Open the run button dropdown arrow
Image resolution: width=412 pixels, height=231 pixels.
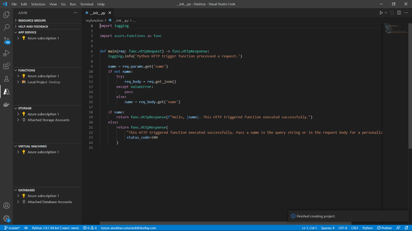(x=386, y=13)
